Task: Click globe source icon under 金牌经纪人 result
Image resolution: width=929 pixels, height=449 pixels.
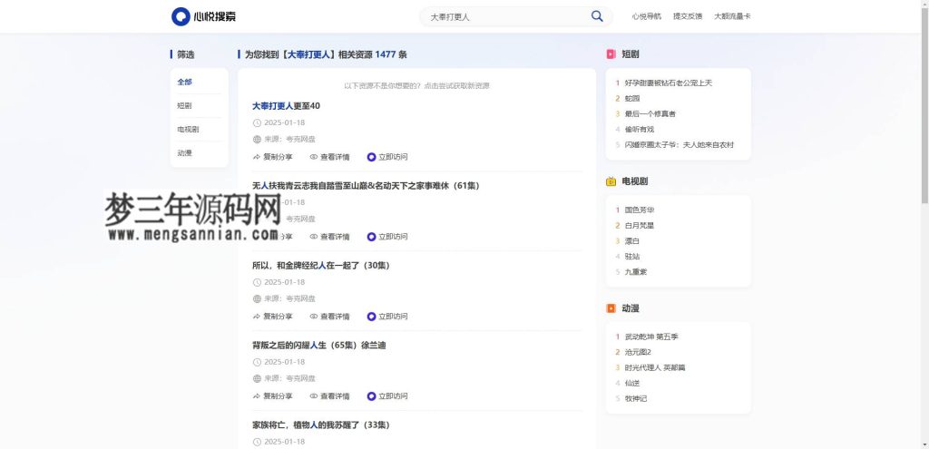Action: 257,298
